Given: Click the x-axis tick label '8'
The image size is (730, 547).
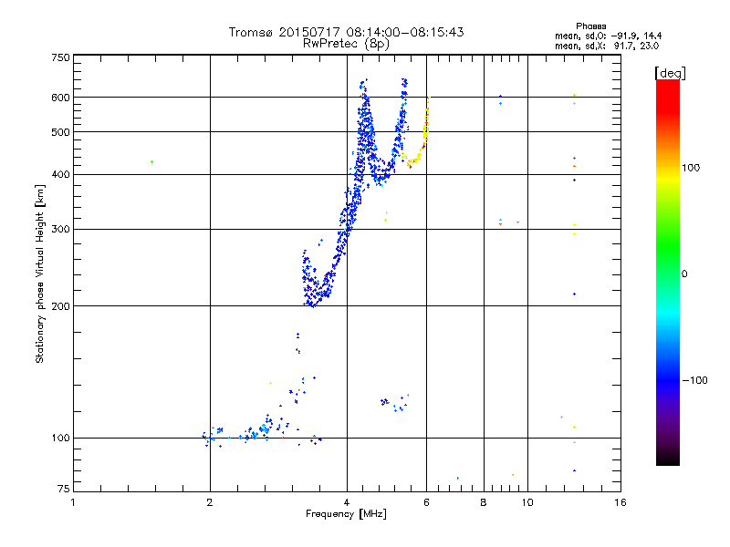Looking at the screenshot, I should (484, 502).
